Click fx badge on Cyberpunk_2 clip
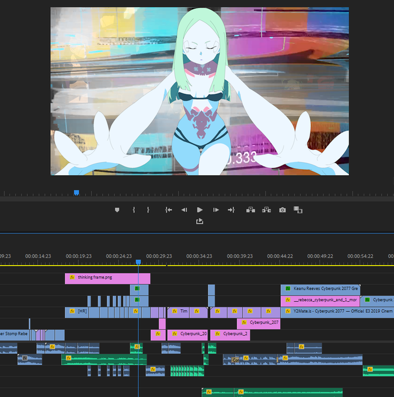This screenshot has height=397, width=394. [x=218, y=334]
